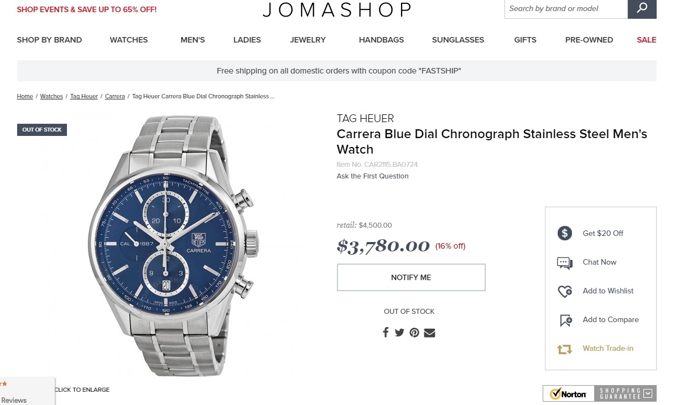Enlarge the Tag Heuer Carrera watch image
Screen dimensions: 681x405
click(x=171, y=246)
